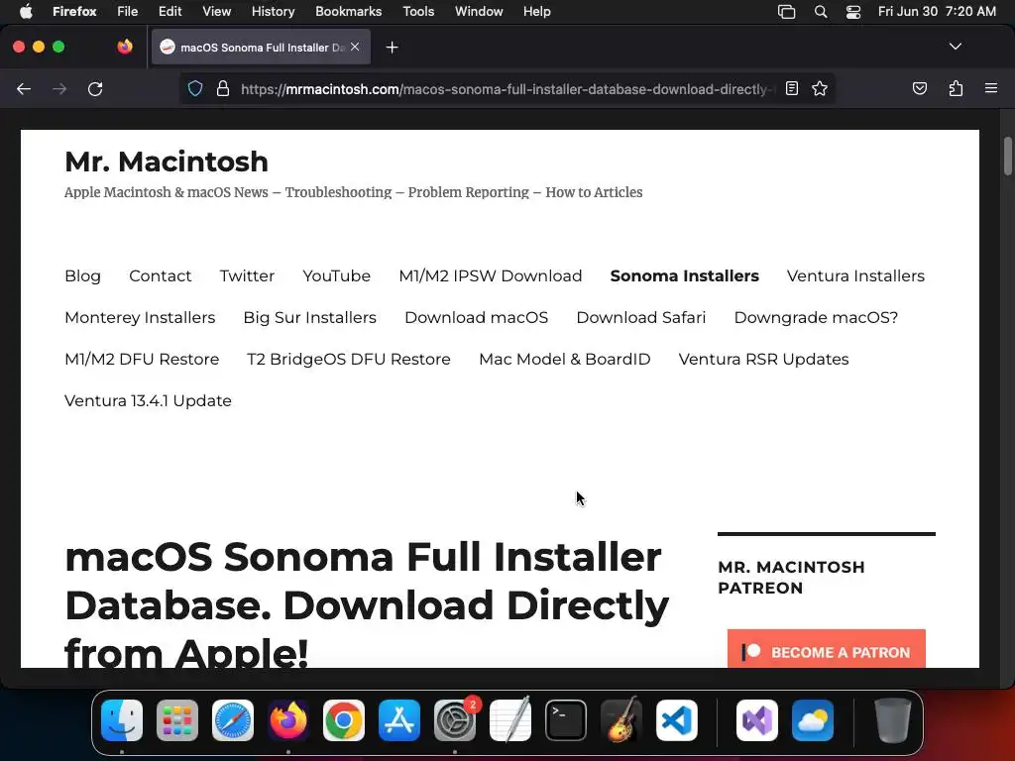
Task: Open Google Chrome from the Dock
Action: [344, 720]
